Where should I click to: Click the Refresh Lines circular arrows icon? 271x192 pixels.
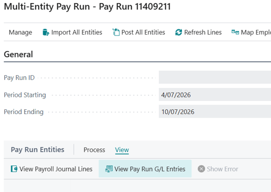pyautogui.click(x=179, y=32)
